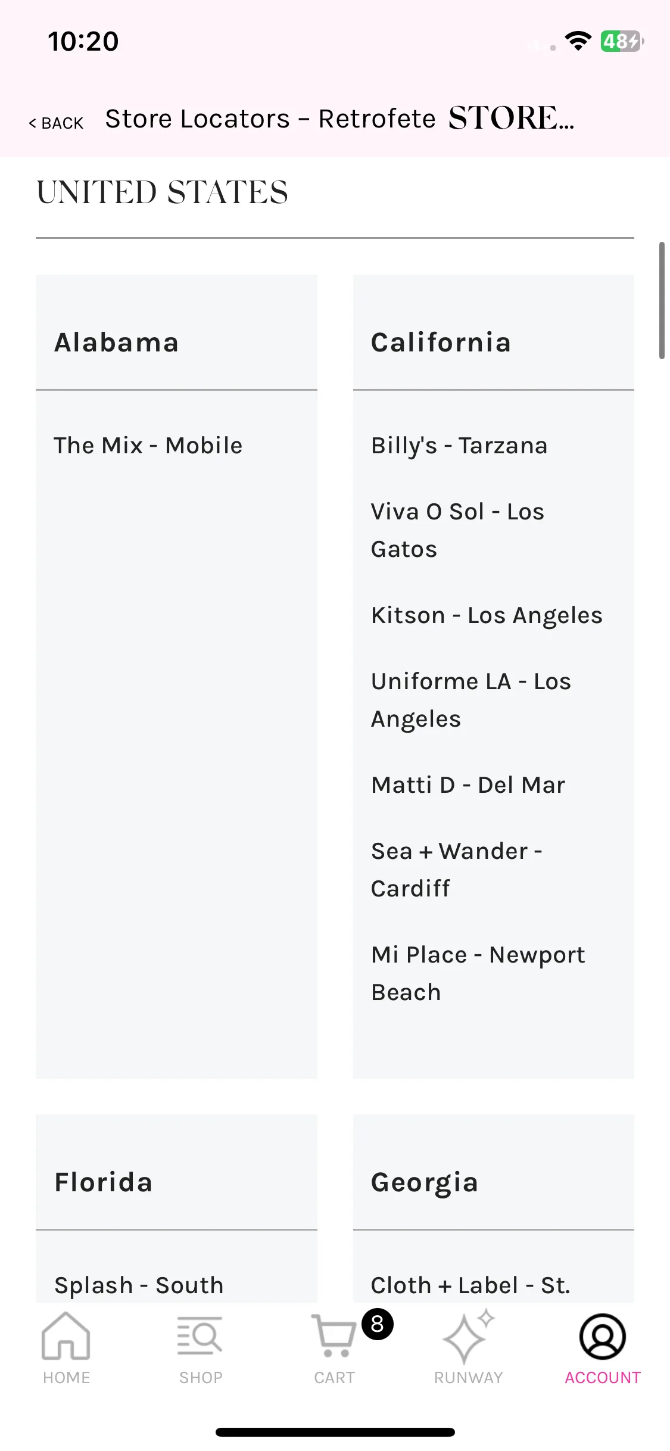Open the Cart icon
The width and height of the screenshot is (670, 1451).
click(x=334, y=1337)
